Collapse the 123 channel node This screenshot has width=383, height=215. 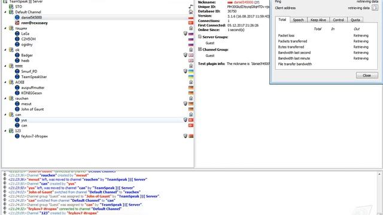[5, 131]
